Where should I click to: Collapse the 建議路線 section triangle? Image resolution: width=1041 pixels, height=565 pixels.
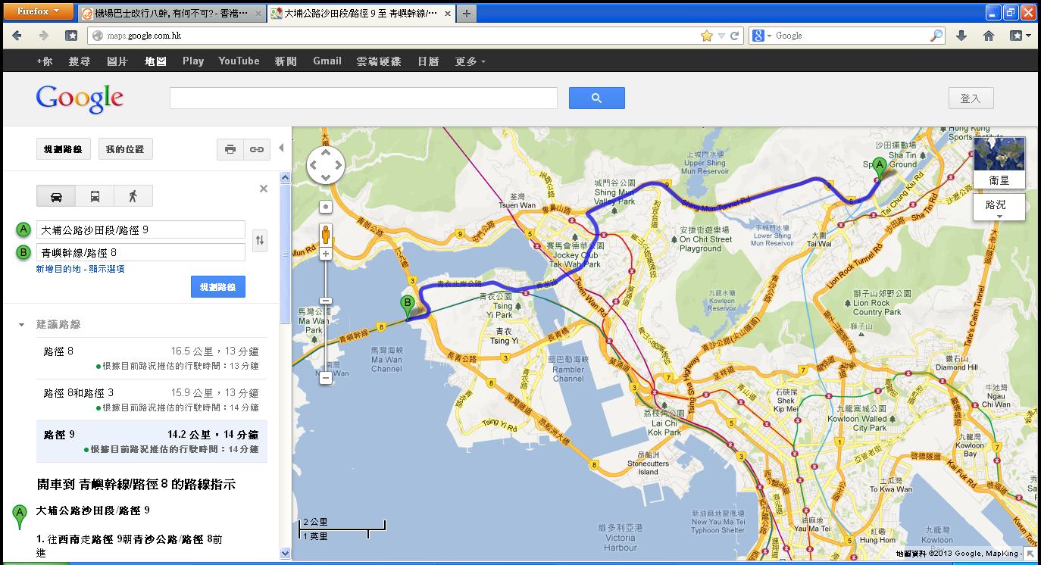(21, 325)
